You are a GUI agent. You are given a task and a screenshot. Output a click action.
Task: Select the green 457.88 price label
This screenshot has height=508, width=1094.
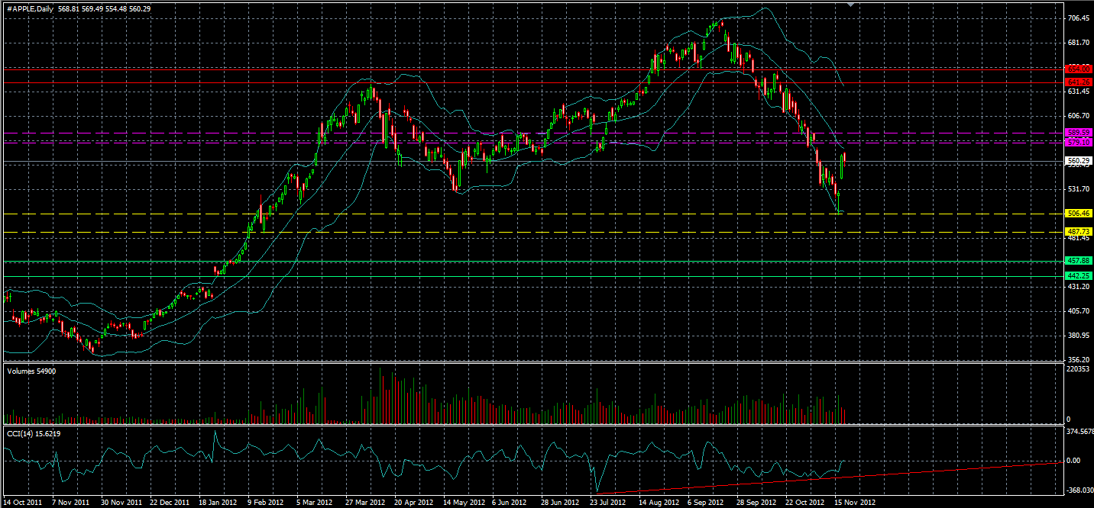(x=1077, y=261)
